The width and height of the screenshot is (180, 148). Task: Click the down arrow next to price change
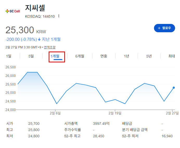(x=39, y=39)
